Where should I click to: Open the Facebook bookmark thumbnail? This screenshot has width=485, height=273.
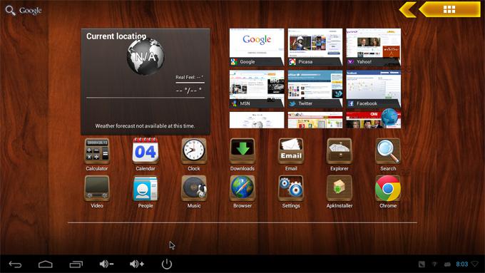(374, 88)
